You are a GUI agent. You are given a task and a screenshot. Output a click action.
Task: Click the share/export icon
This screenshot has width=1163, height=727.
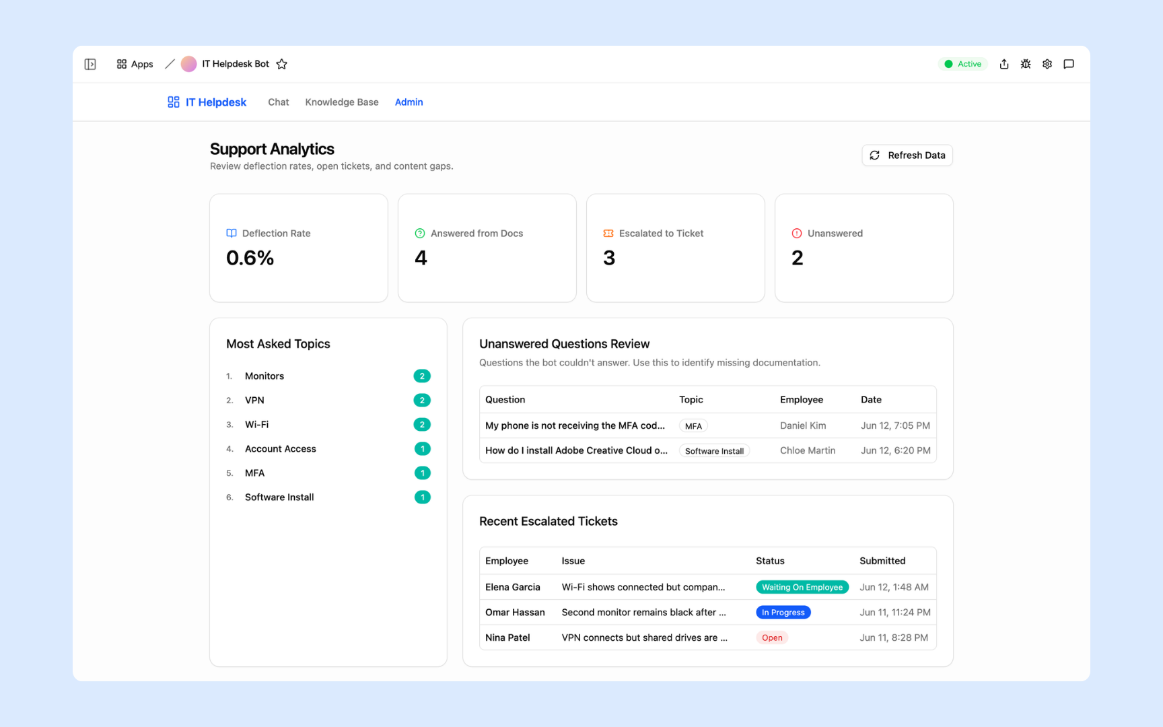click(x=1004, y=64)
